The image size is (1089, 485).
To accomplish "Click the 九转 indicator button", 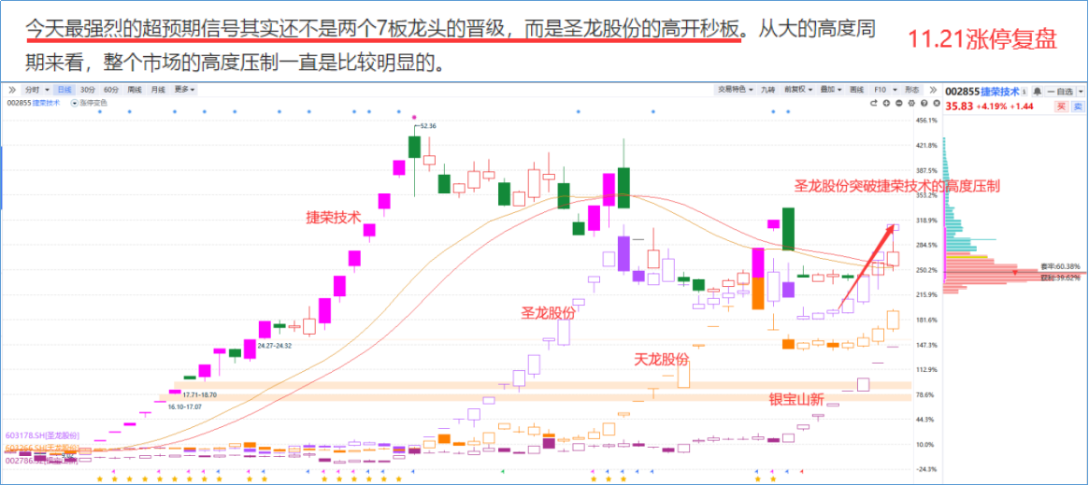I will pyautogui.click(x=768, y=90).
